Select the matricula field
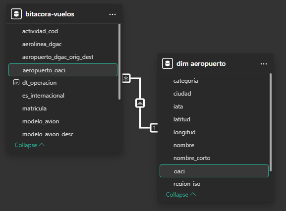Screen dimensions: 286x211 (x=63, y=108)
